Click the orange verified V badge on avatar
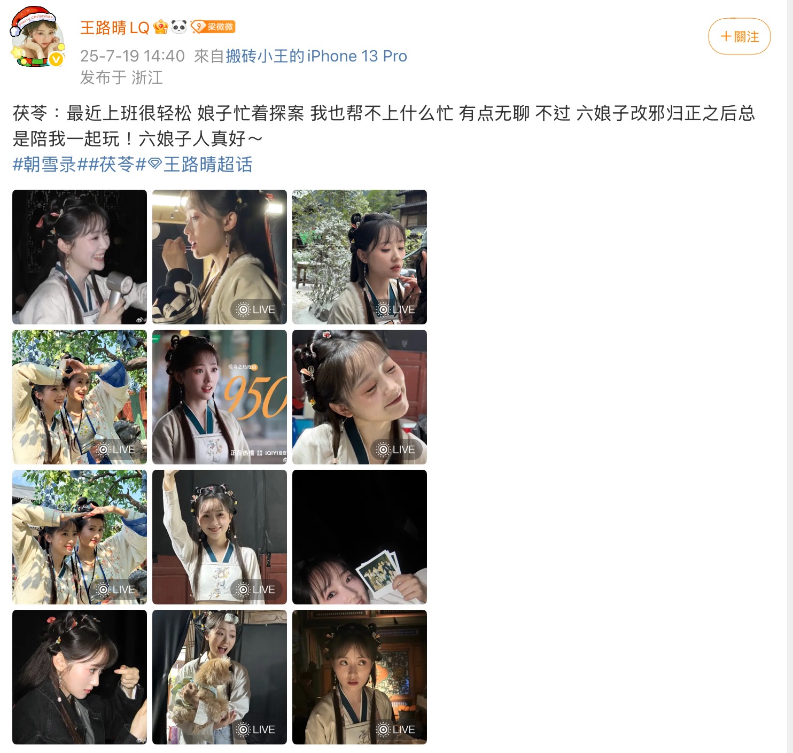Viewport: 793px width, 753px height. [x=56, y=59]
